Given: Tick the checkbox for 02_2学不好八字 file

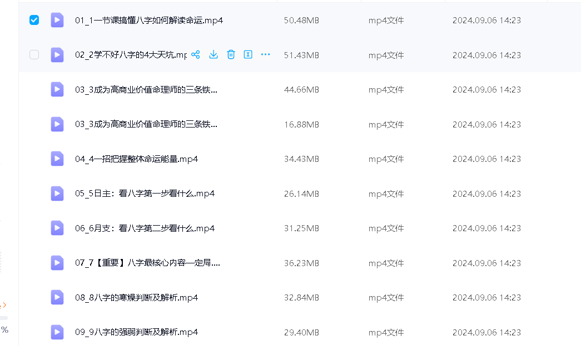Looking at the screenshot, I should point(34,54).
